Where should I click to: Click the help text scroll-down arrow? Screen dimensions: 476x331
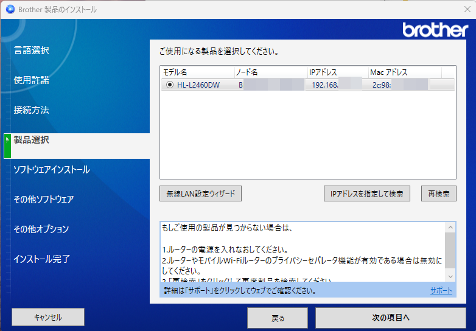pos(450,276)
